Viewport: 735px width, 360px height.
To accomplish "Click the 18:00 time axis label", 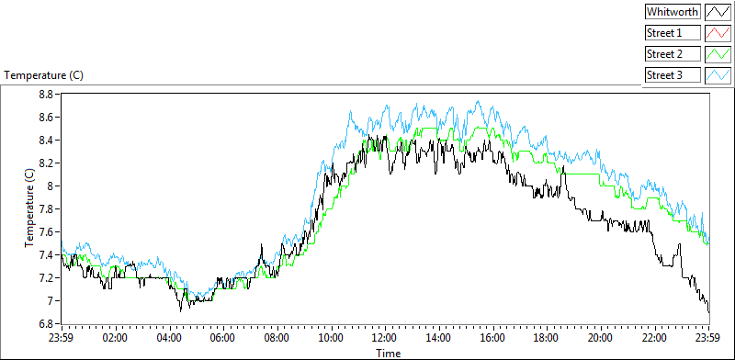I will (x=547, y=338).
